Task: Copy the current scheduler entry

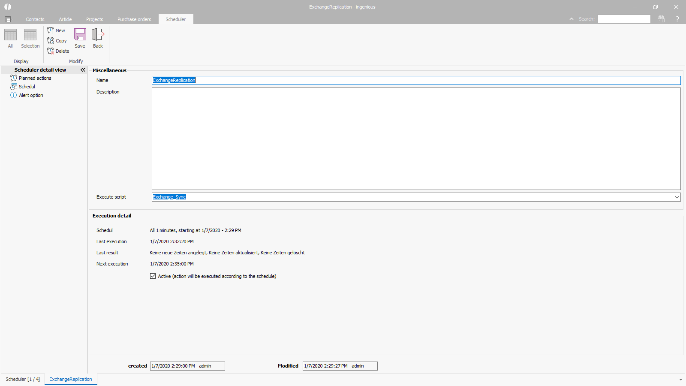Action: 57,41
